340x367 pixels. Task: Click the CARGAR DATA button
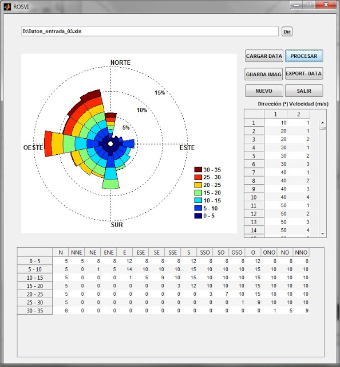coord(264,56)
